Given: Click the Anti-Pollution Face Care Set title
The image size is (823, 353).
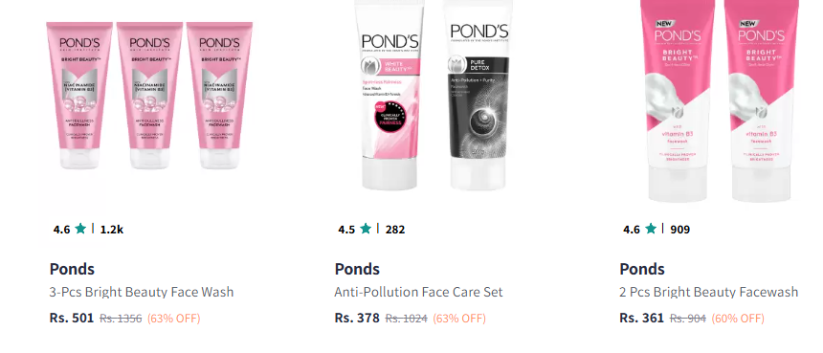Looking at the screenshot, I should pyautogui.click(x=418, y=292).
